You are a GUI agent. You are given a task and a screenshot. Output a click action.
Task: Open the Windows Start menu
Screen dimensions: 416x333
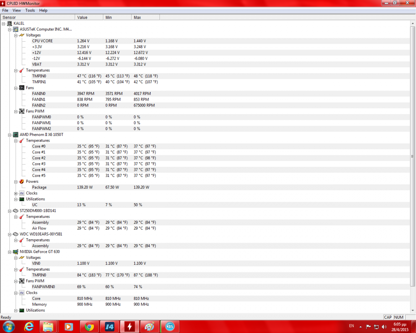pos(8,326)
